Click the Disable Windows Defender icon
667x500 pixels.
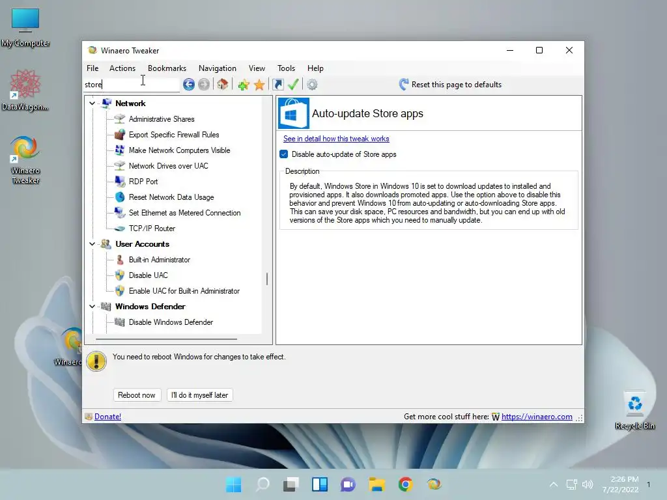click(120, 322)
